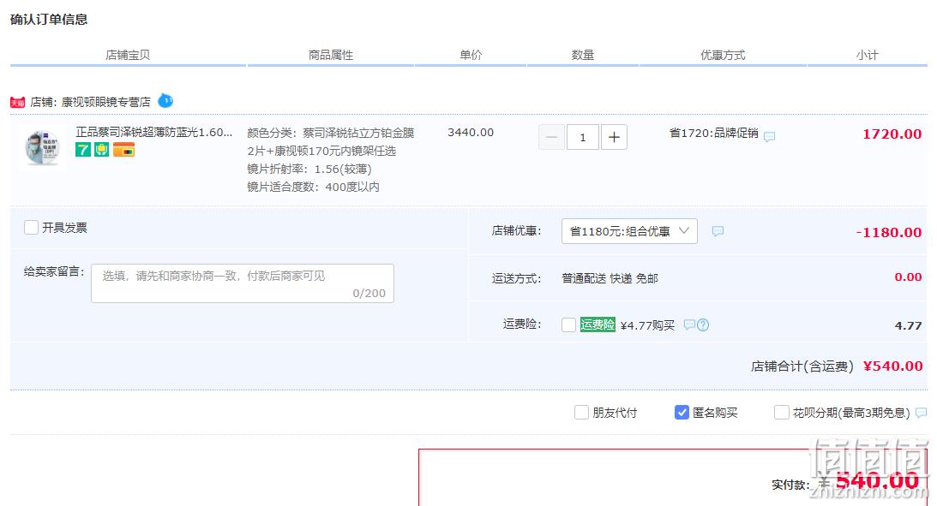
Task: Click the text 镜片折射率: 1.56(较薄)
Action: pos(309,169)
